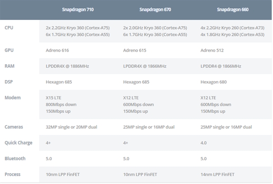Click the Process row label
This screenshot has height=184, width=273.
[x=13, y=174]
